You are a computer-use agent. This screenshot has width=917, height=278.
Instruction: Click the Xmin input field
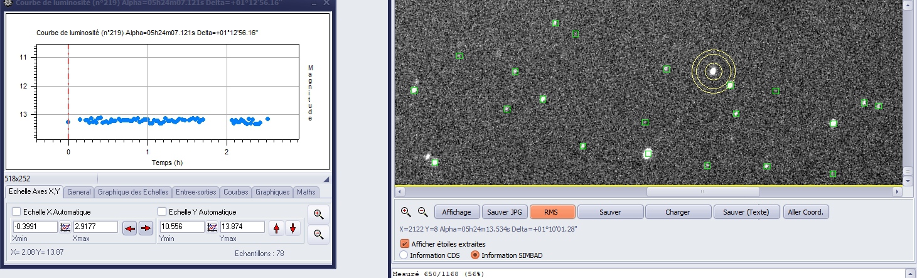point(35,227)
